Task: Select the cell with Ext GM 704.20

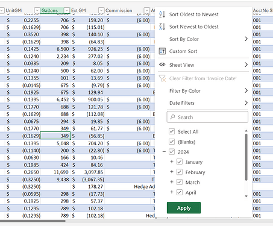Action: click(x=87, y=143)
